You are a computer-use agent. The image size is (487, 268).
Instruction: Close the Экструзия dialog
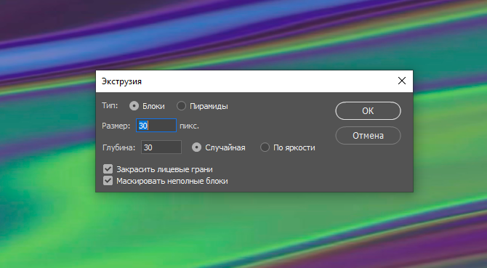[402, 81]
